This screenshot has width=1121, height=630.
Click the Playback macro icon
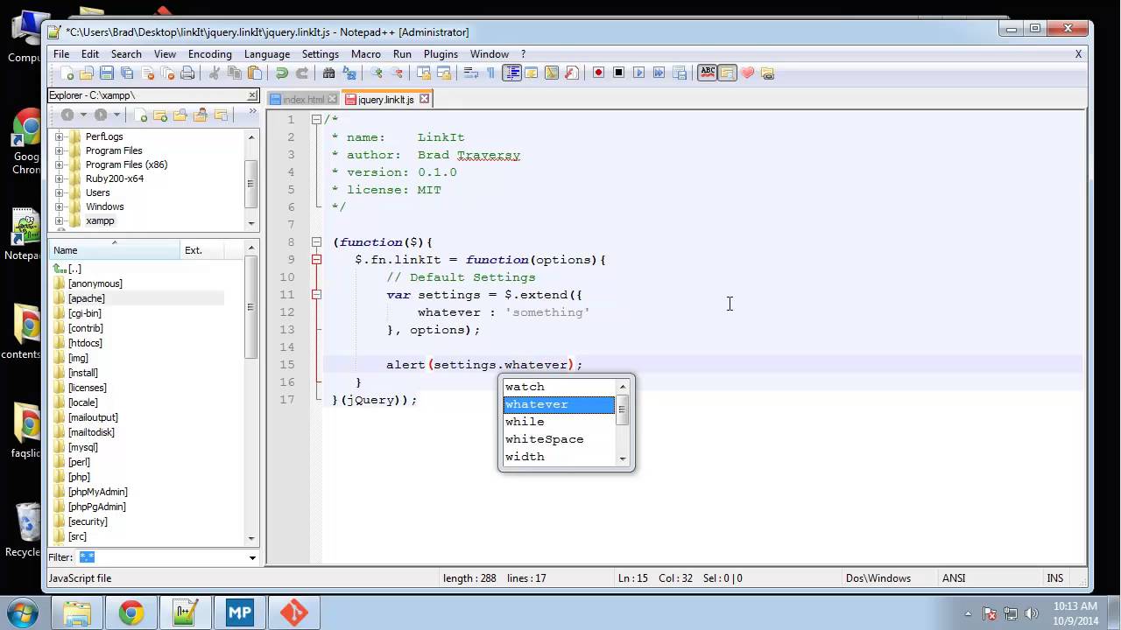(x=638, y=73)
